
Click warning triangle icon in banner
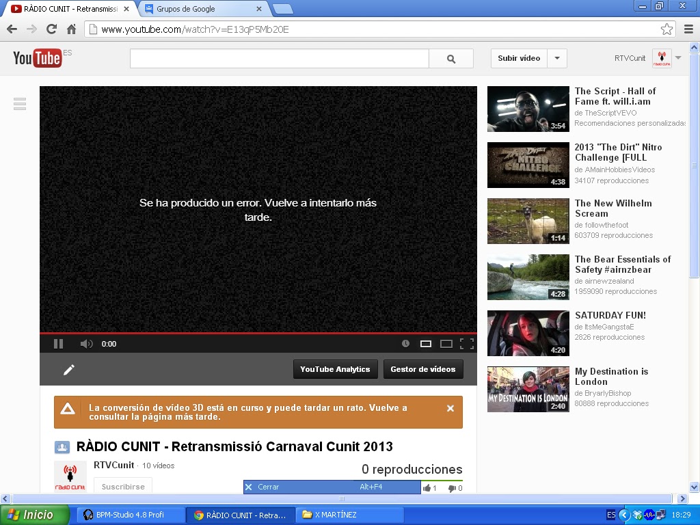68,409
